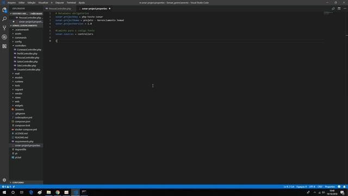Click the open changes icon in editor toolbar
The height and width of the screenshot is (196, 348).
click(x=333, y=9)
